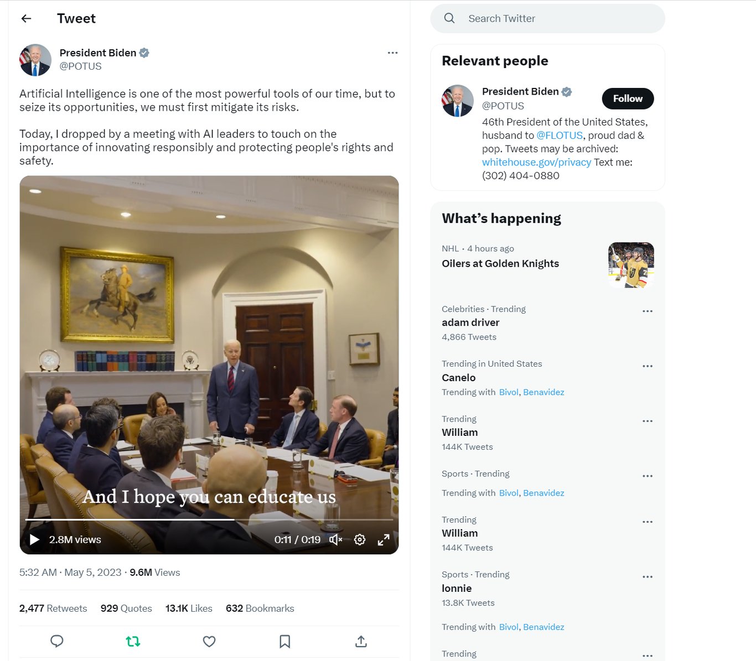Open whitehouse.gov/privacy link
Viewport: 756px width, 661px height.
536,162
